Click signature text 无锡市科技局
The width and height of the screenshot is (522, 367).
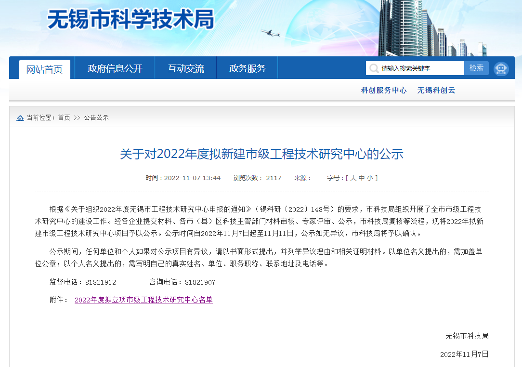tap(467, 336)
